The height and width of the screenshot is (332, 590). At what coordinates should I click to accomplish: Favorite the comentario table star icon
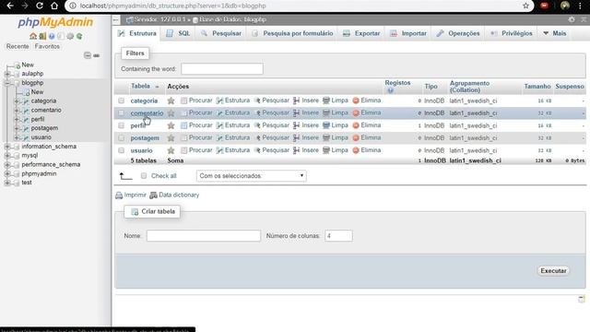171,113
